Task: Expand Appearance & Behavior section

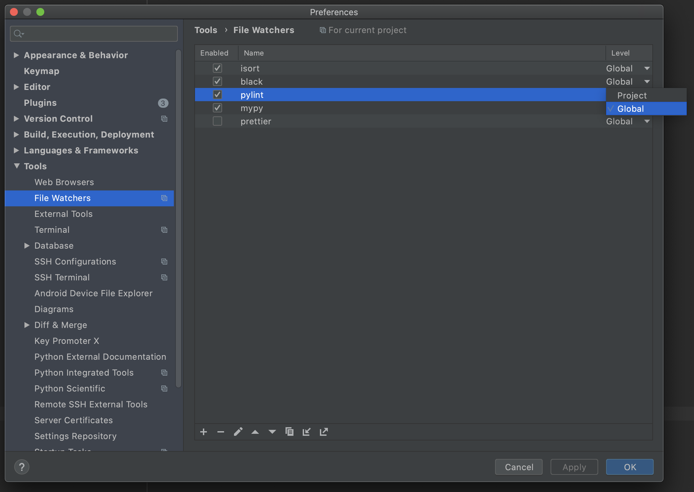Action: point(16,55)
